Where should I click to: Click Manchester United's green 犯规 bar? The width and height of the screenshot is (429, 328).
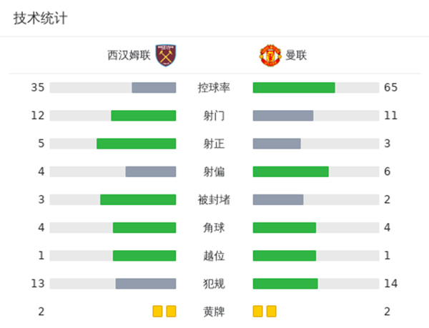click(x=285, y=284)
